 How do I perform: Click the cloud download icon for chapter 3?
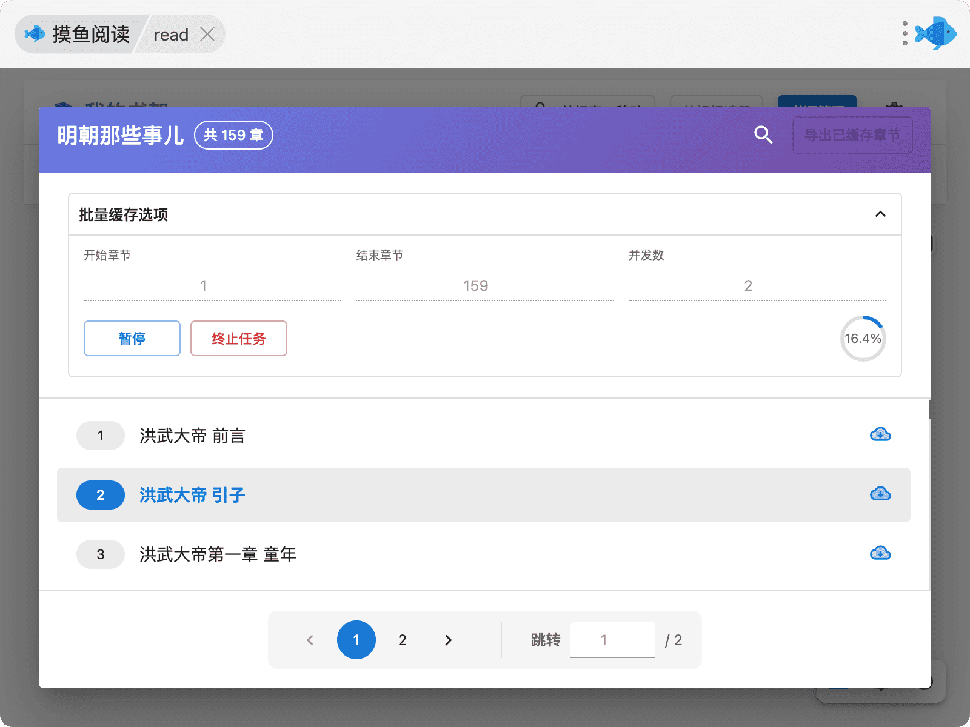(880, 553)
